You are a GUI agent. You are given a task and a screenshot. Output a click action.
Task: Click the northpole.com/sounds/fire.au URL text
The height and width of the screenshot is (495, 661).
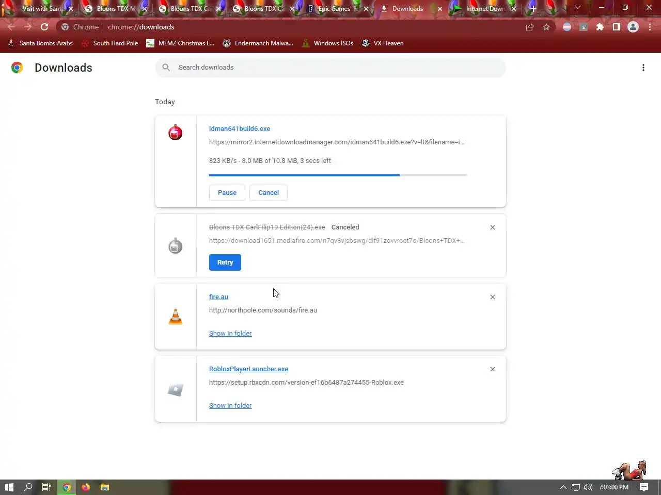coord(263,310)
